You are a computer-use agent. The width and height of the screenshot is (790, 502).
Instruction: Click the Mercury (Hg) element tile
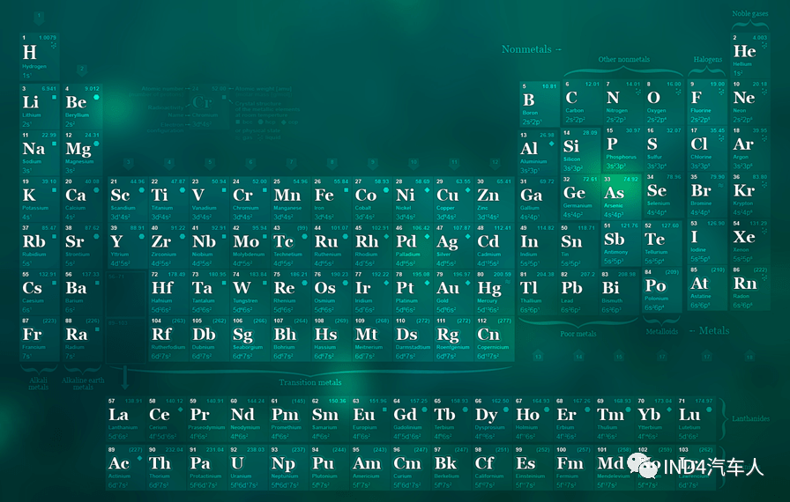(x=495, y=292)
